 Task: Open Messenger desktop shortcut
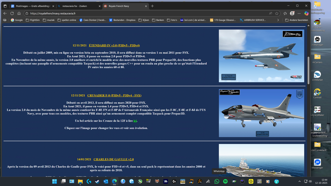pyautogui.click(x=317, y=164)
